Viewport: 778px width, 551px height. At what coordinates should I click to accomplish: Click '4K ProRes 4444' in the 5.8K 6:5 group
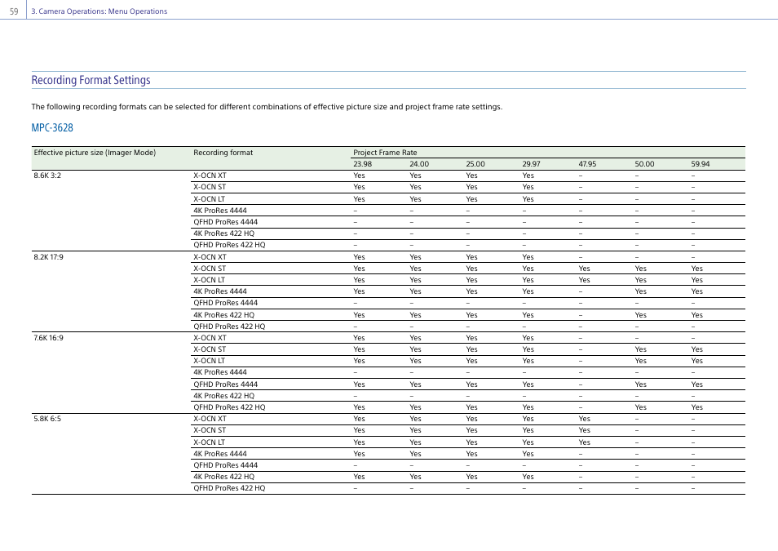220,454
